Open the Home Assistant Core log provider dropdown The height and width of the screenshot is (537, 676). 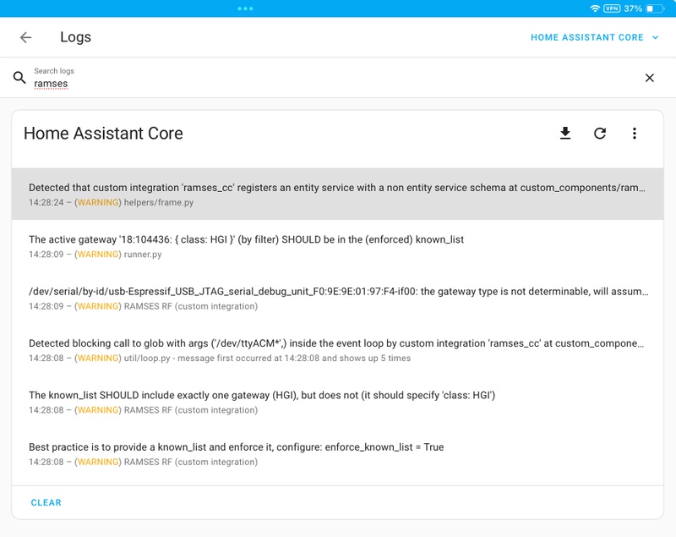tap(595, 37)
